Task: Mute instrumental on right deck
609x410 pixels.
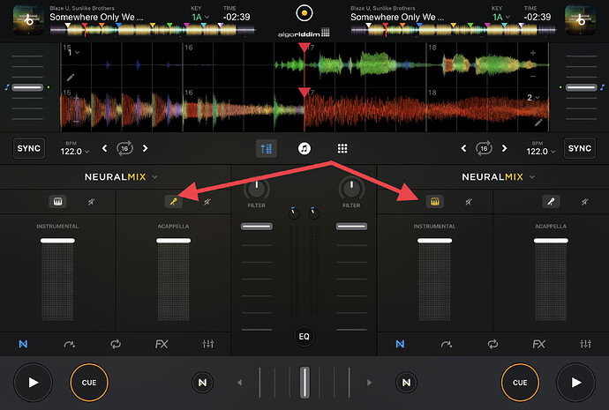Action: tap(469, 202)
